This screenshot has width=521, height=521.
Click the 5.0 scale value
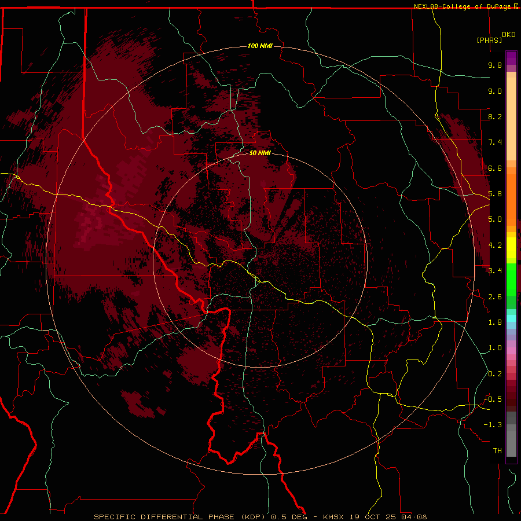[495, 219]
